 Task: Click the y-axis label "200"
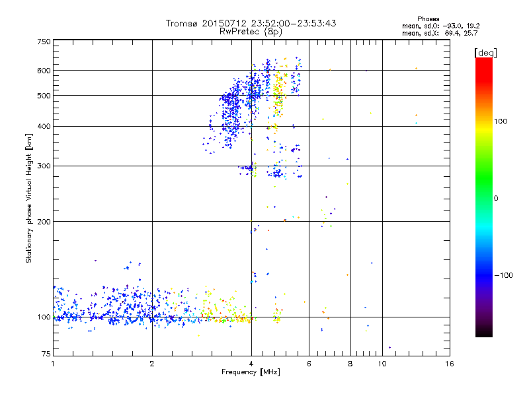[44, 222]
